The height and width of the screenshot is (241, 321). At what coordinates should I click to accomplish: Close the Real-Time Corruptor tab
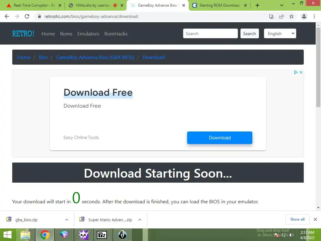pos(60,5)
